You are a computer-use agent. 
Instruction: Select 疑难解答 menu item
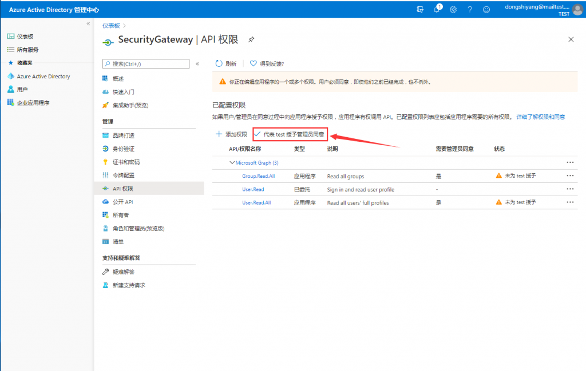tap(124, 272)
